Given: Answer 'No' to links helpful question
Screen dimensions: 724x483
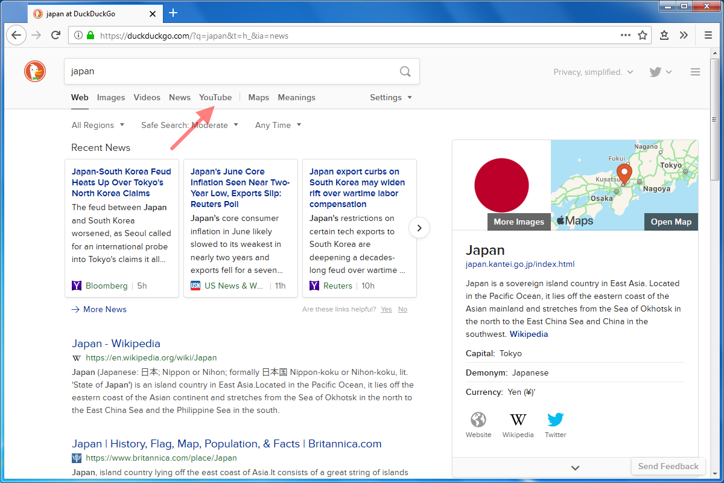Looking at the screenshot, I should [x=402, y=309].
